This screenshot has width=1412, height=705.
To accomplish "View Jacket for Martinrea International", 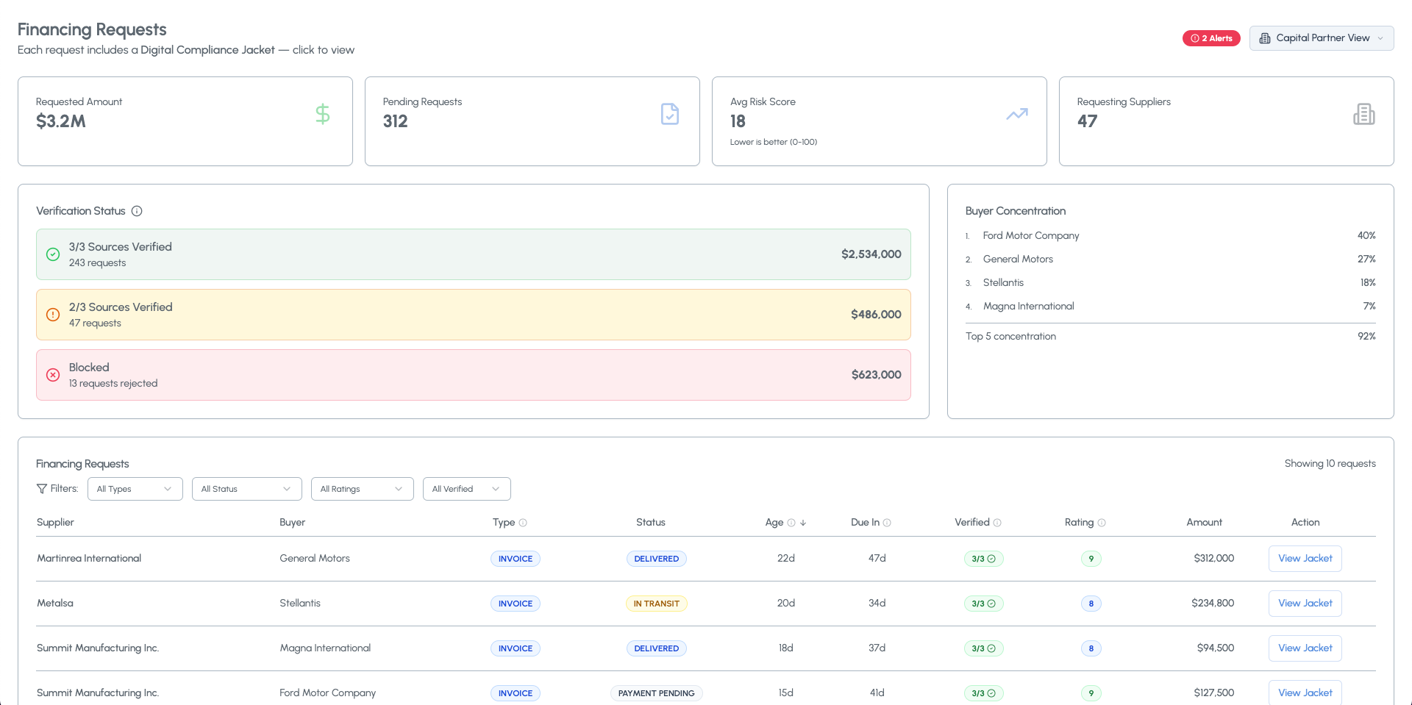I will (1305, 559).
